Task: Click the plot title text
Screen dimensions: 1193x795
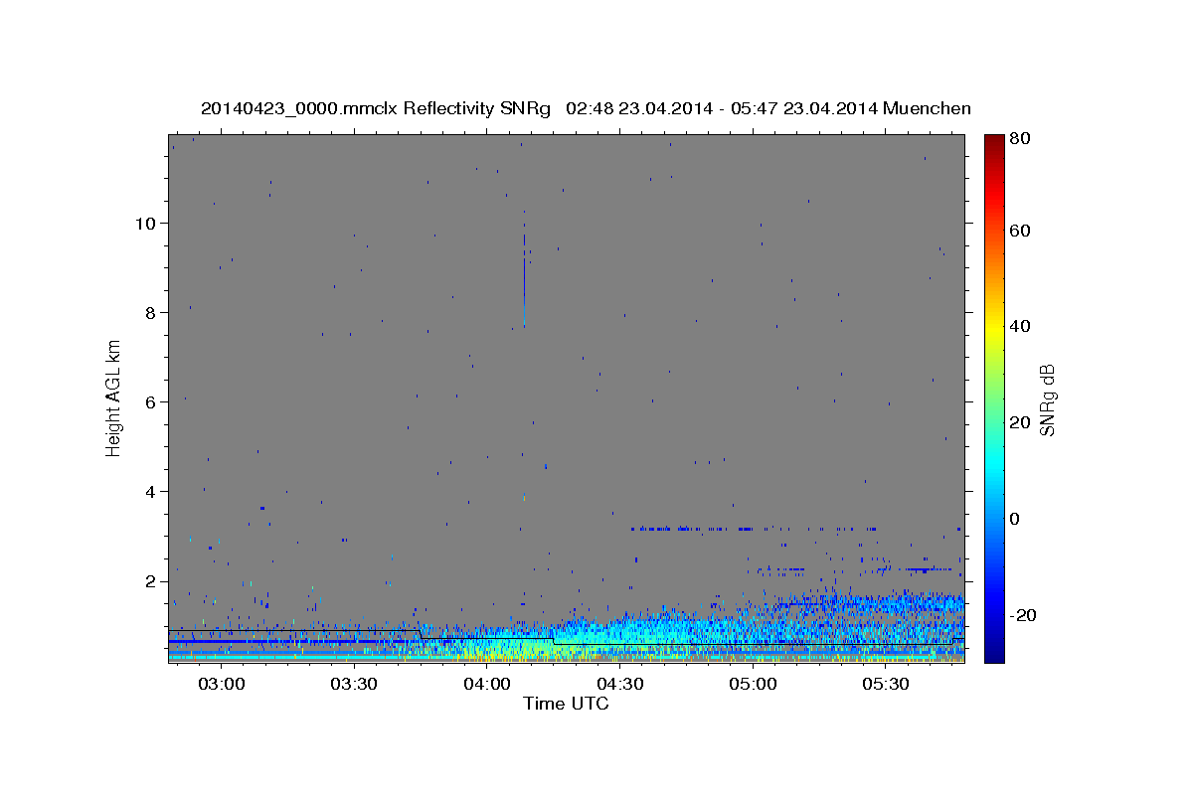Action: pos(586,108)
